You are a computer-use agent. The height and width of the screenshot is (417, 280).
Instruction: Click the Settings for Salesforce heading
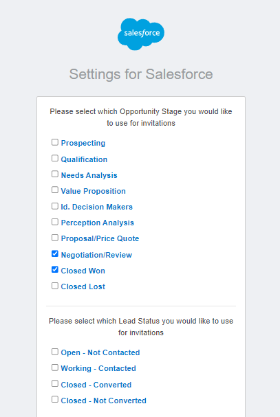tap(141, 74)
